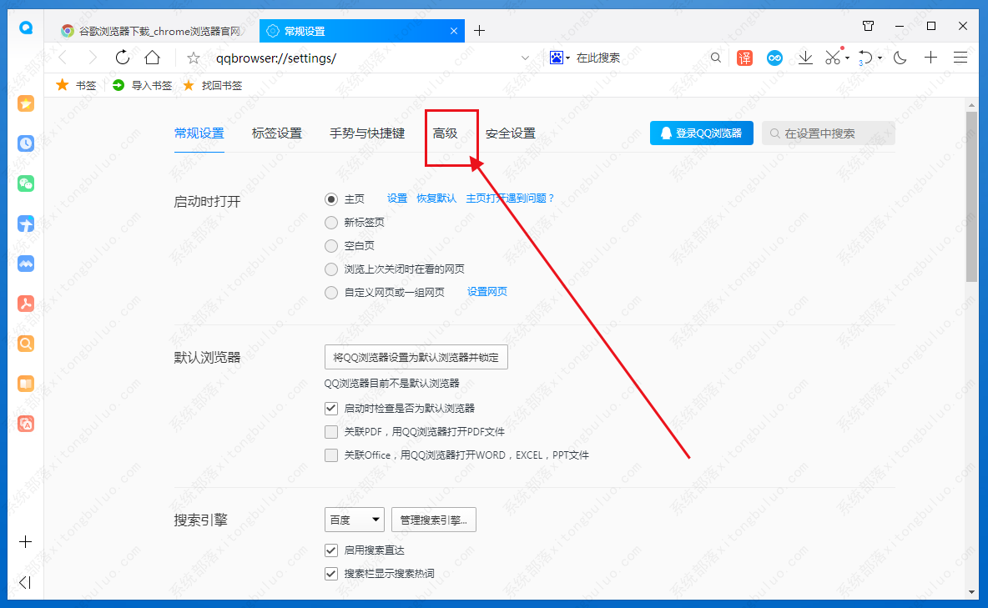Open the red translate sidebar icon
988x608 pixels.
[26, 424]
